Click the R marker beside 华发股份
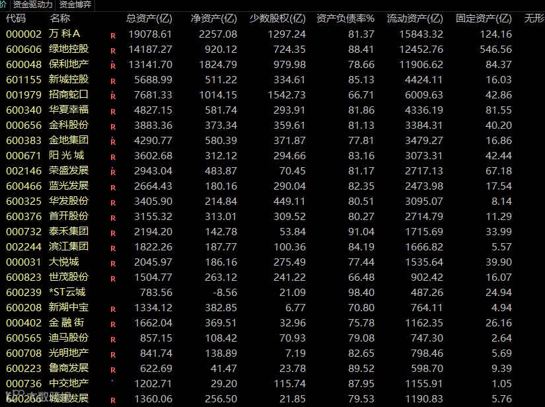Image resolution: width=545 pixels, height=407 pixels. pyautogui.click(x=113, y=203)
